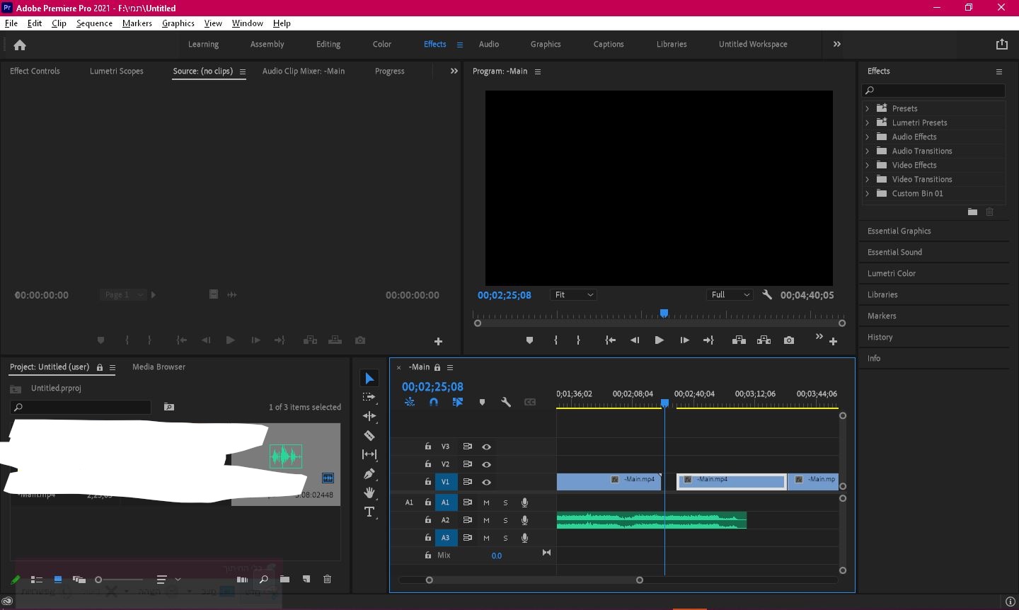This screenshot has width=1019, height=610.
Task: Expand the Video Effects folder
Action: (x=868, y=165)
